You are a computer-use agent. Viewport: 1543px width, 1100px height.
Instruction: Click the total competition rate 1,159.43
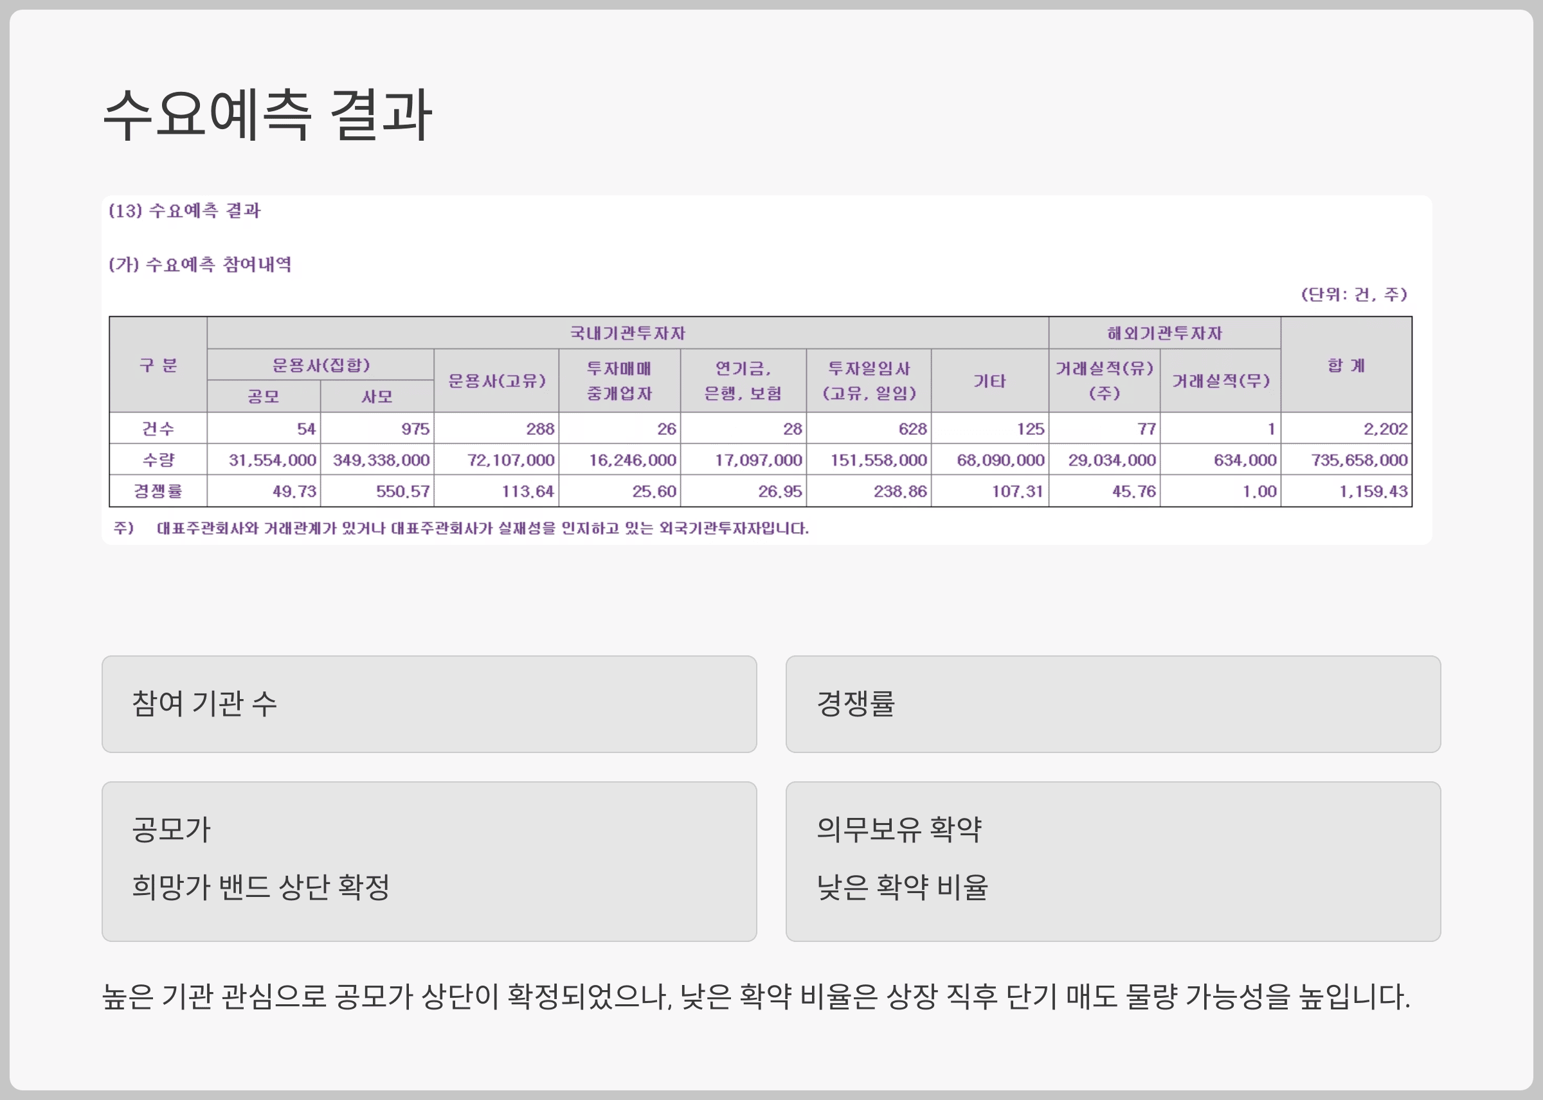point(1372,491)
